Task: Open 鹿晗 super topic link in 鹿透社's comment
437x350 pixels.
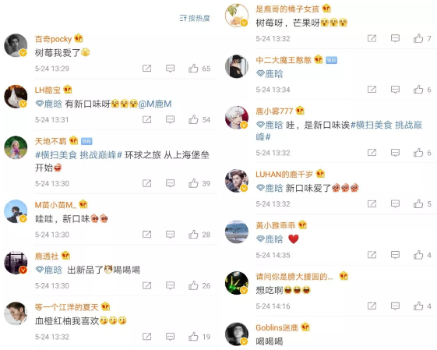Action: pyautogui.click(x=49, y=270)
